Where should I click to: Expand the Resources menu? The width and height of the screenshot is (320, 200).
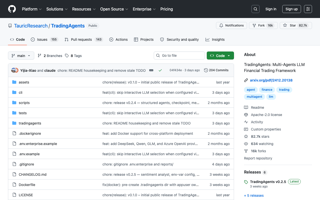(x=84, y=9)
